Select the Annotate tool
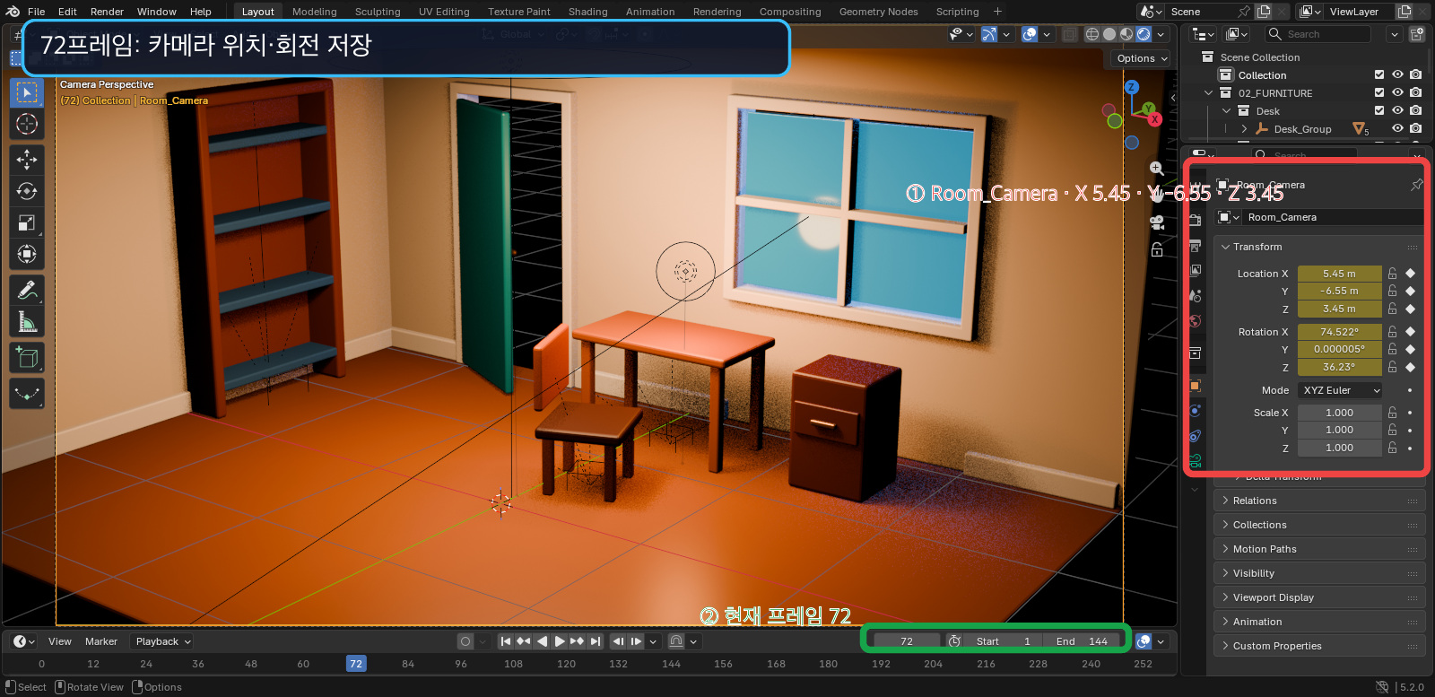 [x=27, y=290]
